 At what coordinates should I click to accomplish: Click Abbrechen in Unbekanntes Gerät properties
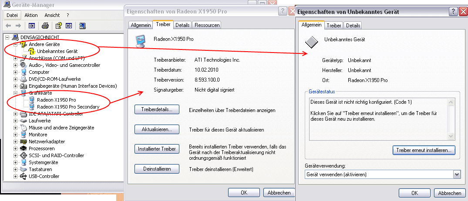450,193
